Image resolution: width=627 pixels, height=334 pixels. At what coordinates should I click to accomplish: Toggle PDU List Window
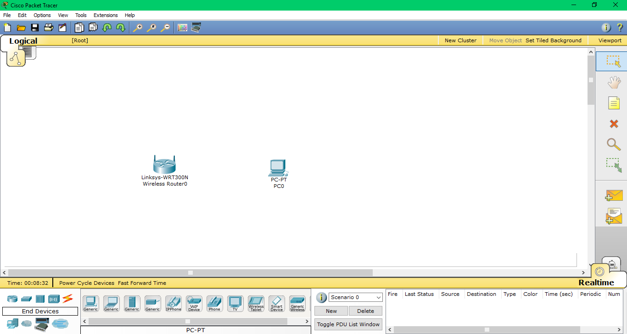click(348, 324)
